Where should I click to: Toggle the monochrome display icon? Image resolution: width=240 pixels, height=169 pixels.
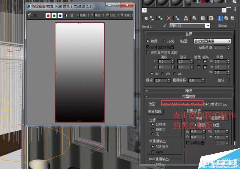[x=72, y=15]
